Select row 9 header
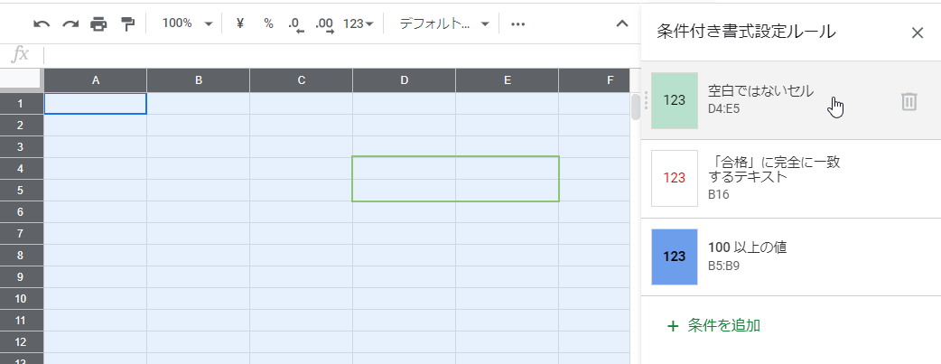Screen dimensions: 941x364 (22, 276)
